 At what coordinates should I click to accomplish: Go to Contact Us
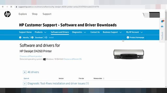pyautogui.click(x=95, y=32)
